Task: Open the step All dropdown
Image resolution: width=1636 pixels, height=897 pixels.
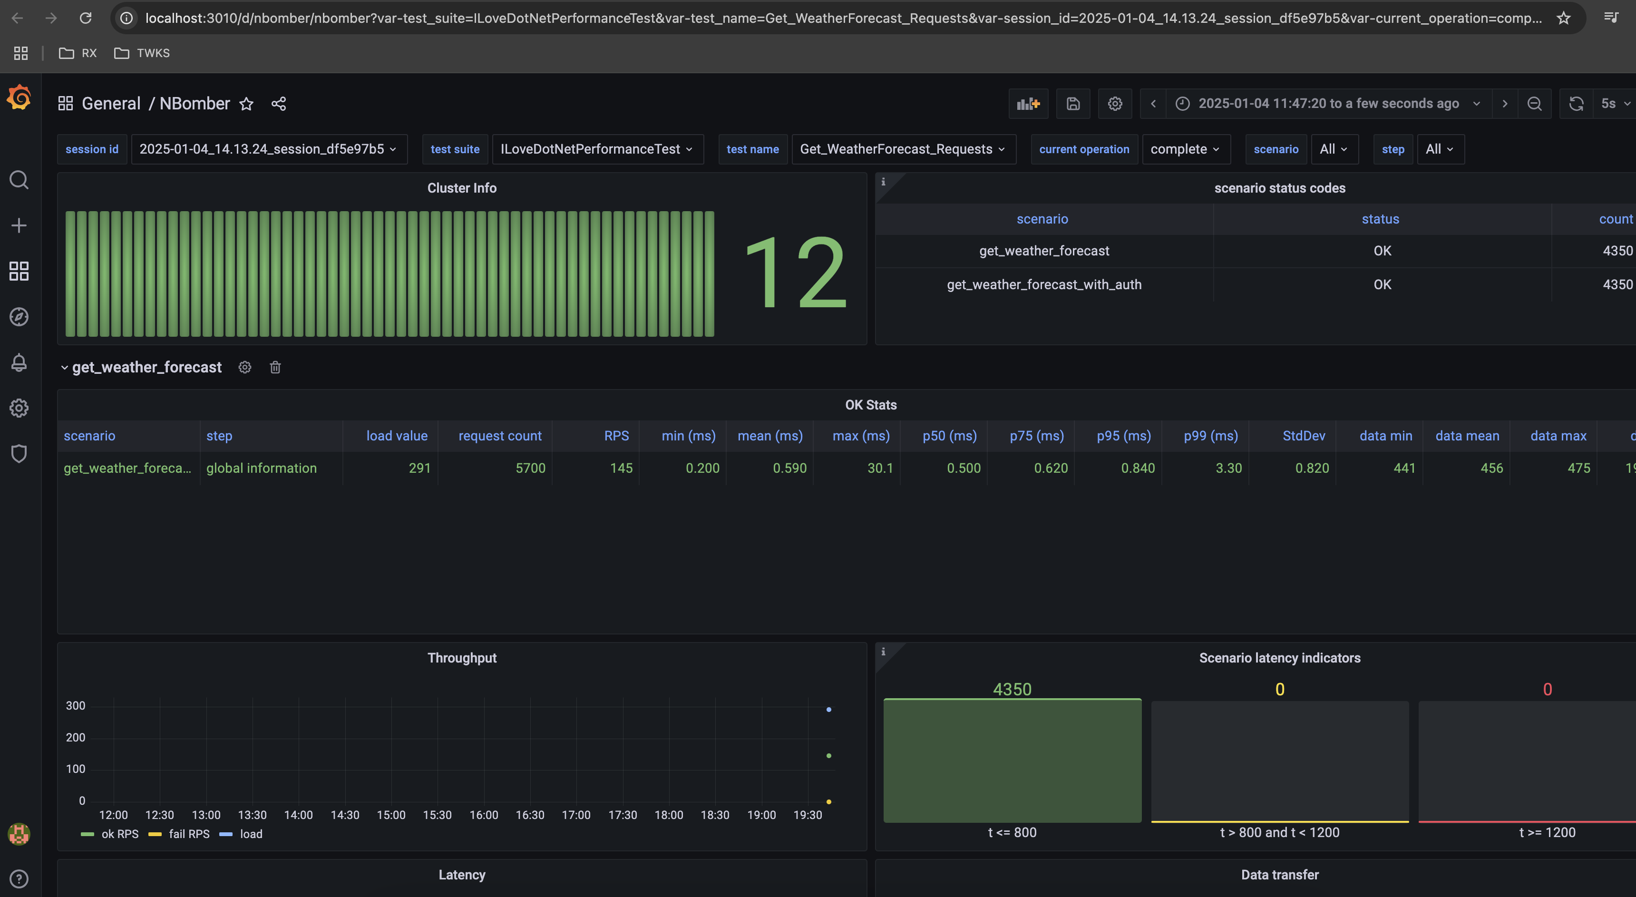Action: pos(1441,149)
